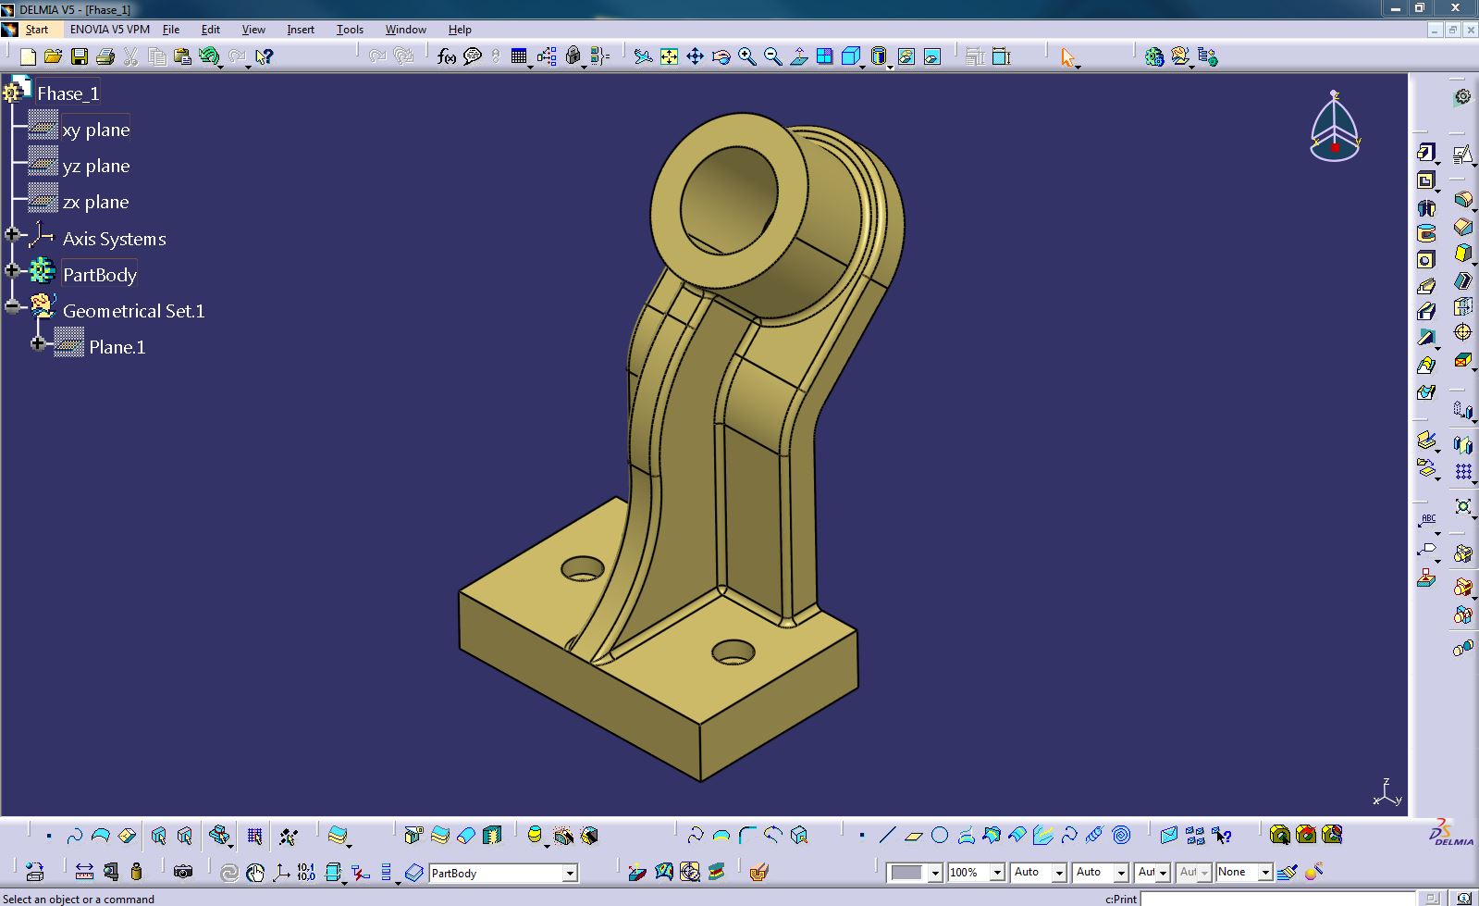Click the Normal View icon
This screenshot has height=906, width=1479.
(x=798, y=56)
